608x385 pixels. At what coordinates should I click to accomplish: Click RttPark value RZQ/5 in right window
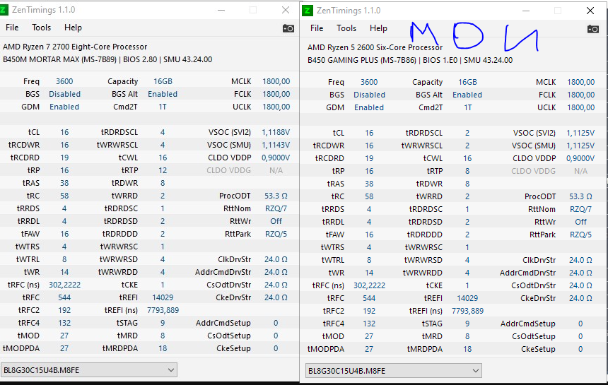coord(581,235)
